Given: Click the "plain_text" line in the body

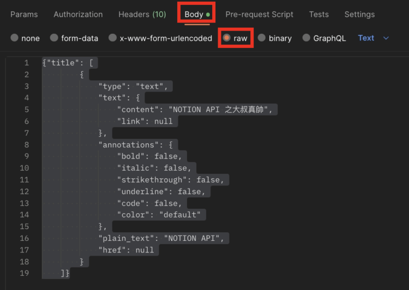Looking at the screenshot, I should click(161, 238).
